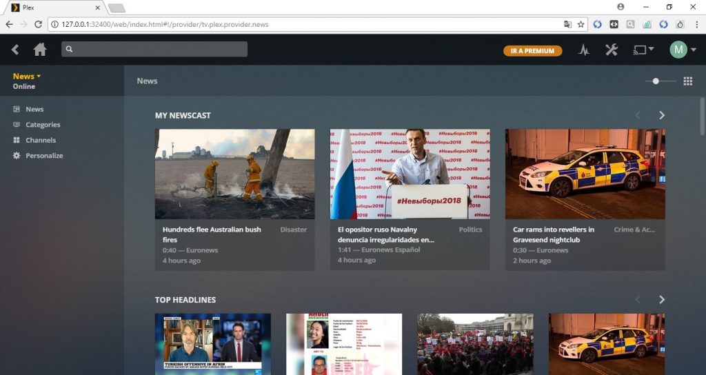706x375 pixels.
Task: Expand the News Online source dropdown
Action: (x=27, y=77)
